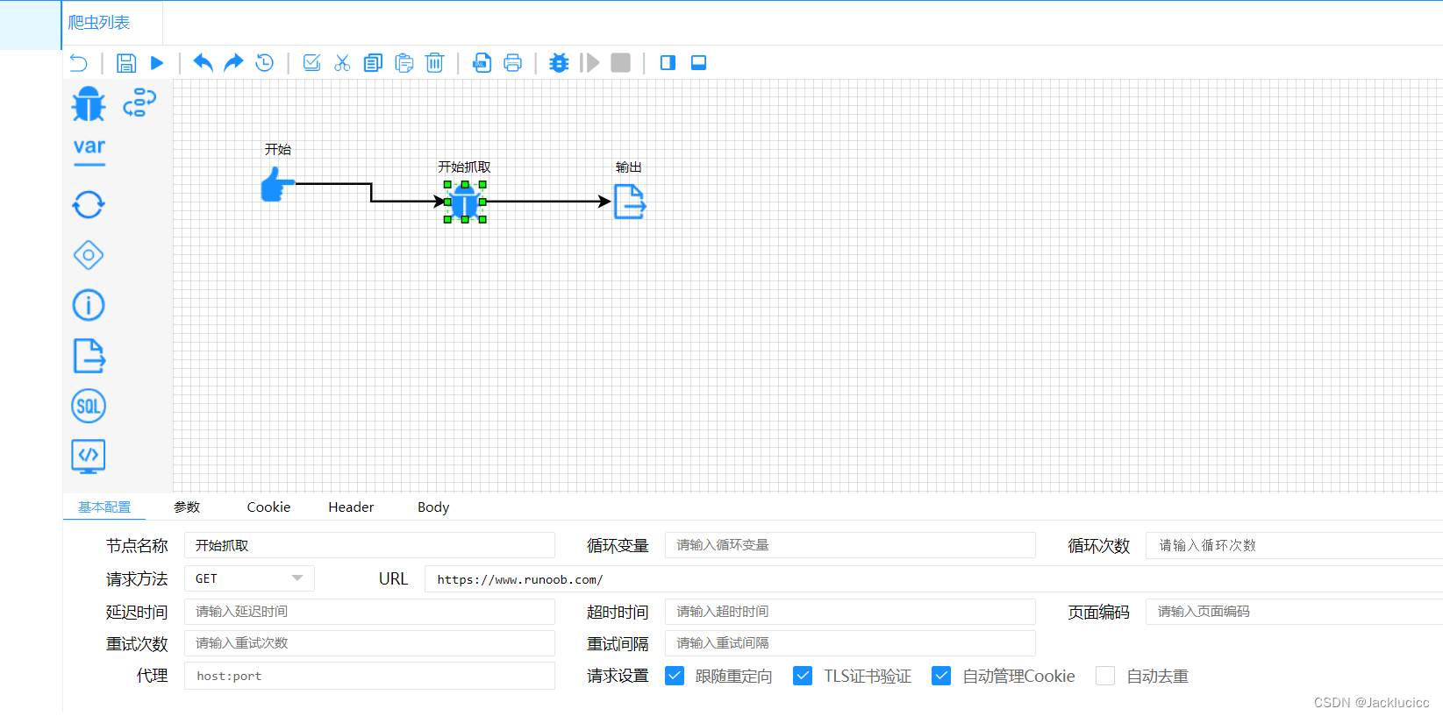Viewport: 1443px width, 716px height.
Task: Open the 请求方法 GET dropdown
Action: 249,578
